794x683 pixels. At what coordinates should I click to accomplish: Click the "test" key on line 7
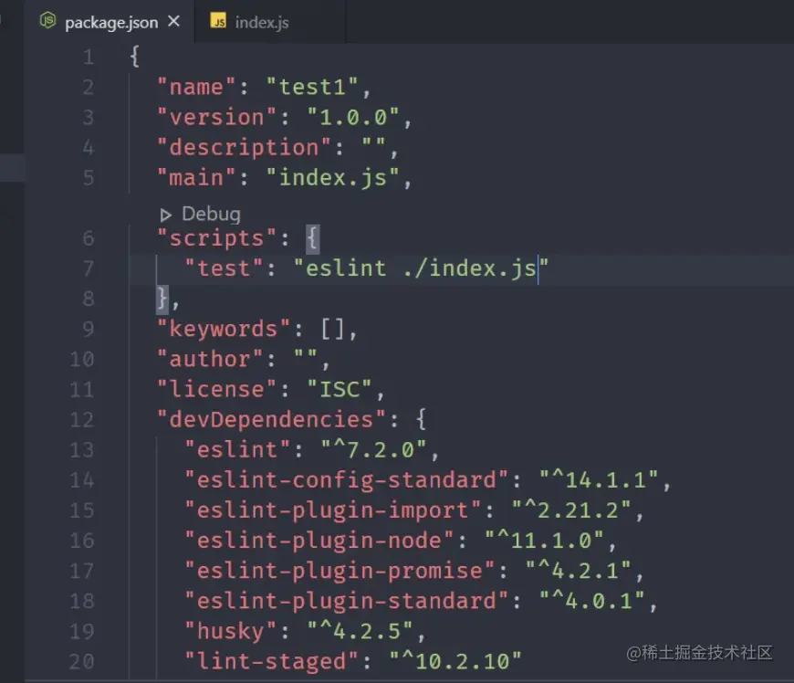tap(224, 268)
